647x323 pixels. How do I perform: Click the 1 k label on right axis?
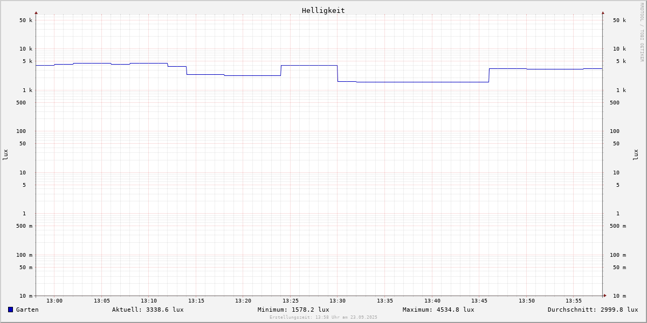click(621, 90)
